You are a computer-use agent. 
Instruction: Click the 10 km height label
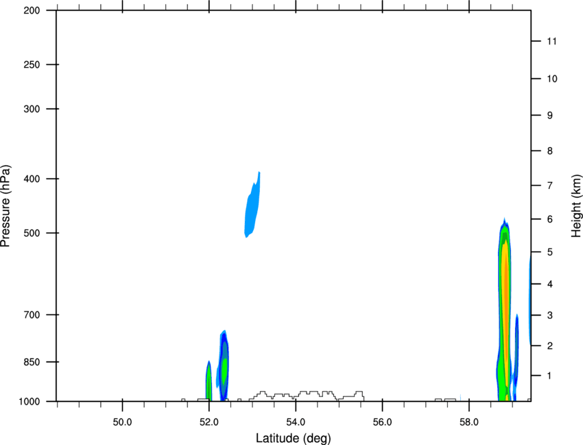[551, 79]
